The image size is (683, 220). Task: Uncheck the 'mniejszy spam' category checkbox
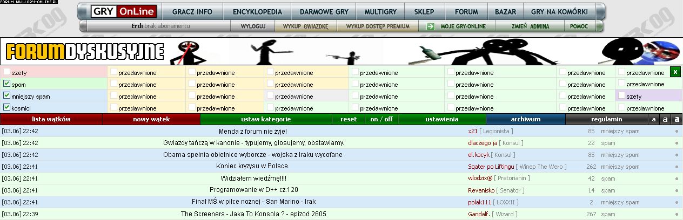tap(6, 96)
